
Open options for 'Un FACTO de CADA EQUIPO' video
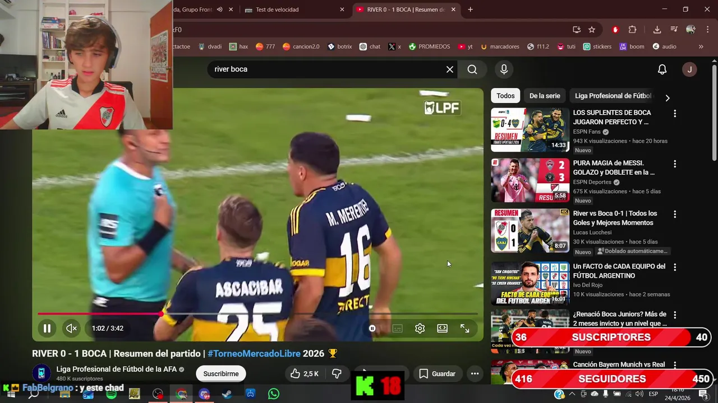click(x=675, y=268)
